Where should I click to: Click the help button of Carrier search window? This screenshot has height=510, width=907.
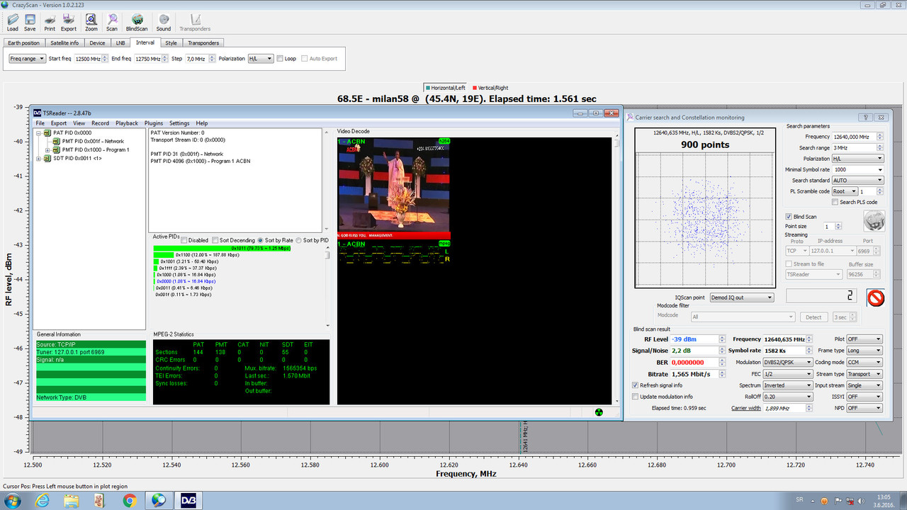866,118
